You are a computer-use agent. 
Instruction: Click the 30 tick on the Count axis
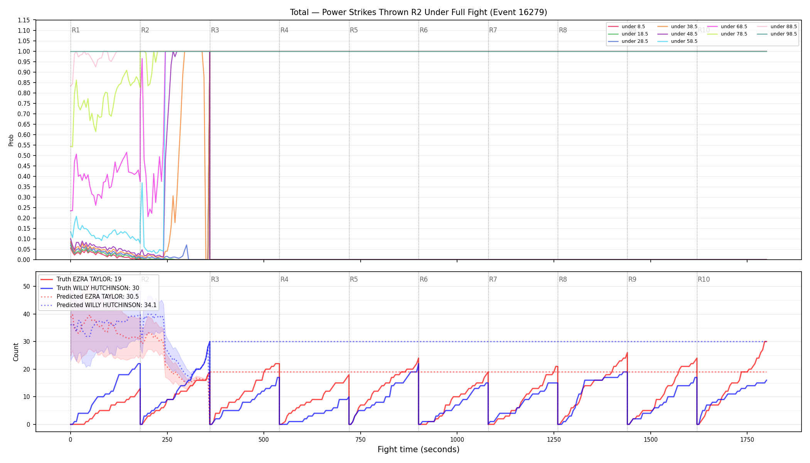[27, 341]
